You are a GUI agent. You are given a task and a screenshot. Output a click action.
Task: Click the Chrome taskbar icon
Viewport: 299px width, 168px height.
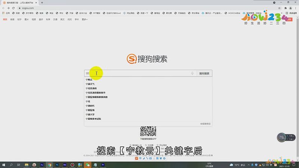[x=50, y=165]
